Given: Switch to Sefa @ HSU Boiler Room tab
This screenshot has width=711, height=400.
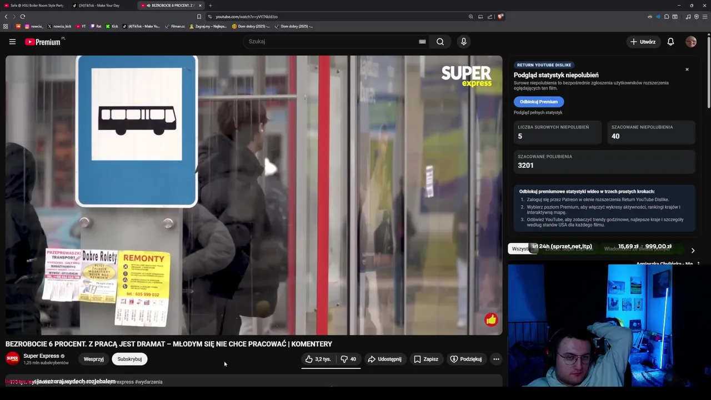Looking at the screenshot, I should tap(33, 6).
